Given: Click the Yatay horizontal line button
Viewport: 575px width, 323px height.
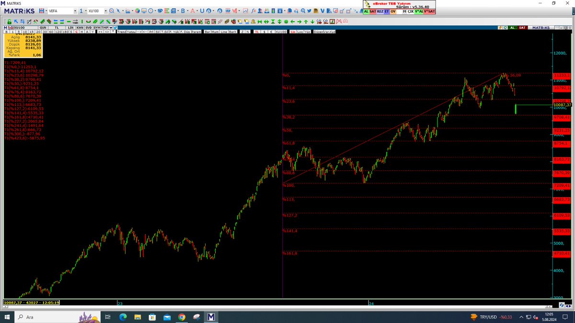Looking at the screenshot, I should pyautogui.click(x=131, y=32).
